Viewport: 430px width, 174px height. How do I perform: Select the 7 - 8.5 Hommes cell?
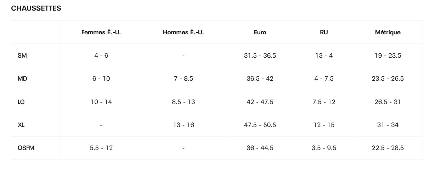click(x=183, y=79)
